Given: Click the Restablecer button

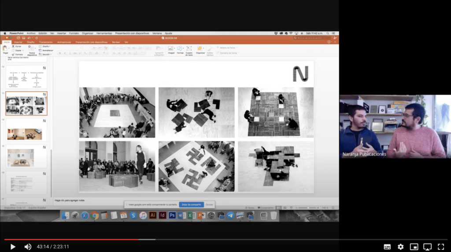Looking at the screenshot, I should (46, 50).
